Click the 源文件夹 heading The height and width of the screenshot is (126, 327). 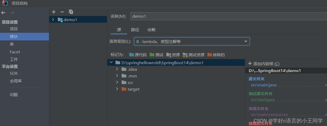(256, 79)
